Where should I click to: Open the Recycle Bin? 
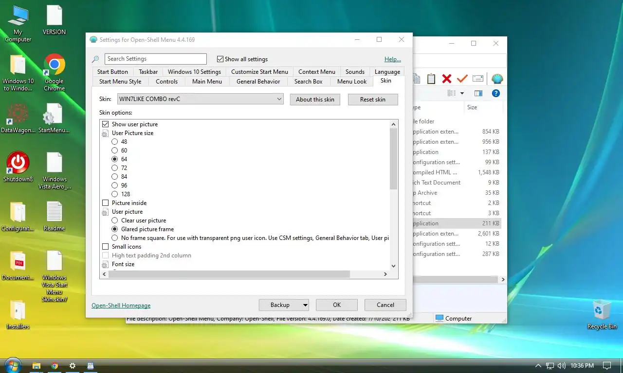[602, 315]
